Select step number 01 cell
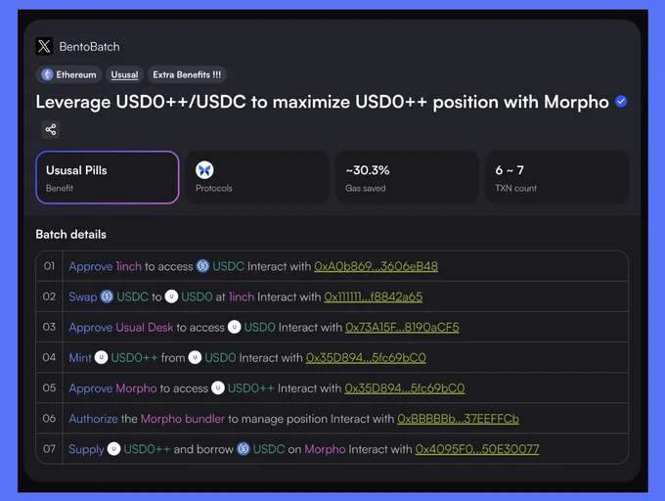Screen dimensions: 665x501 49,266
